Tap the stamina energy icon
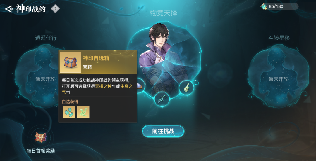 coord(264,6)
